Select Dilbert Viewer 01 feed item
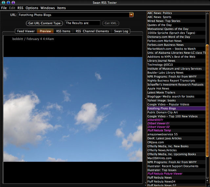210x187 pixels. tap(158, 123)
